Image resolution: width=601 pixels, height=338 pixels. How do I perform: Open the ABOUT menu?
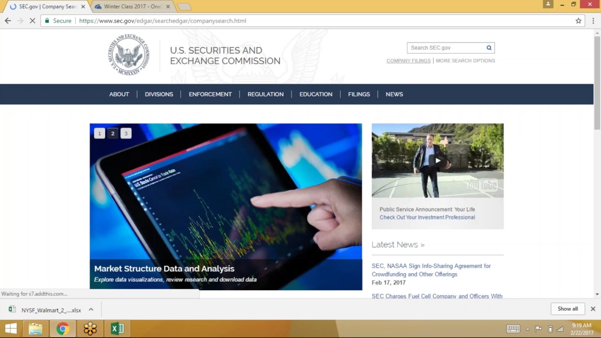119,94
